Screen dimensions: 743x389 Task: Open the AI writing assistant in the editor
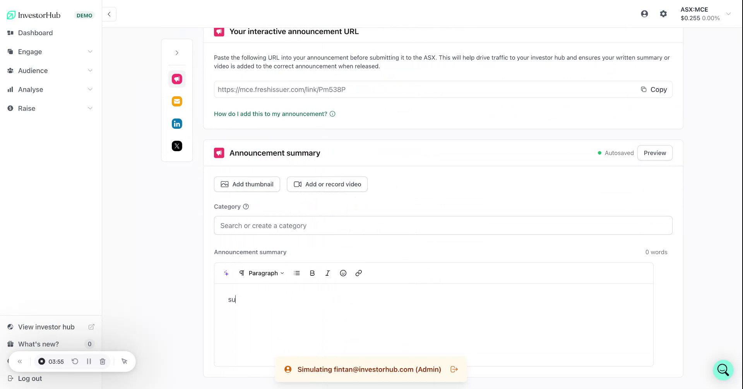point(226,273)
